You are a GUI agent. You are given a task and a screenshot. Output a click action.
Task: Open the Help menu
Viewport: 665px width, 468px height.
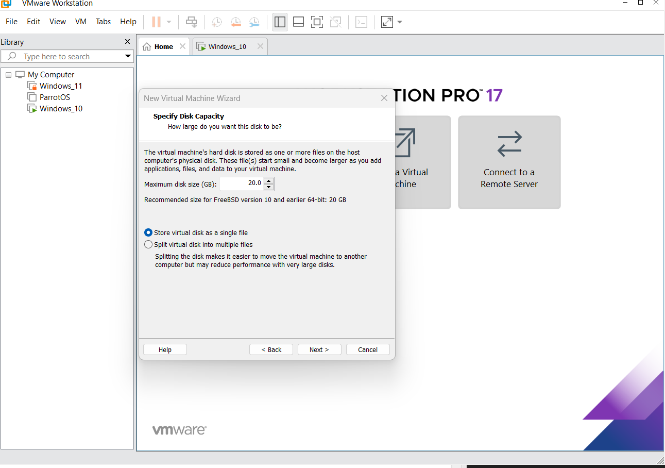tap(128, 22)
